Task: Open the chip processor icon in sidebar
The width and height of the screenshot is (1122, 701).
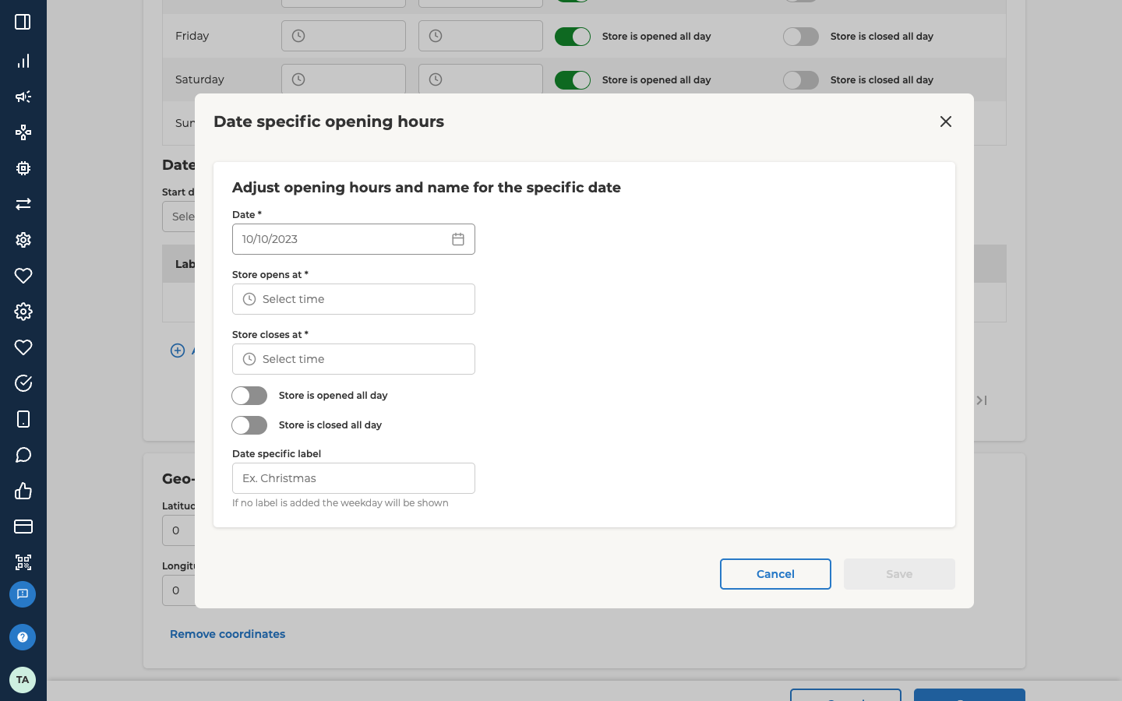Action: (x=23, y=168)
